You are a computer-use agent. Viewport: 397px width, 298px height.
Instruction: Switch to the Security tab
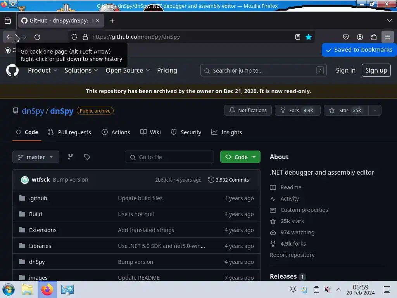tap(186, 132)
